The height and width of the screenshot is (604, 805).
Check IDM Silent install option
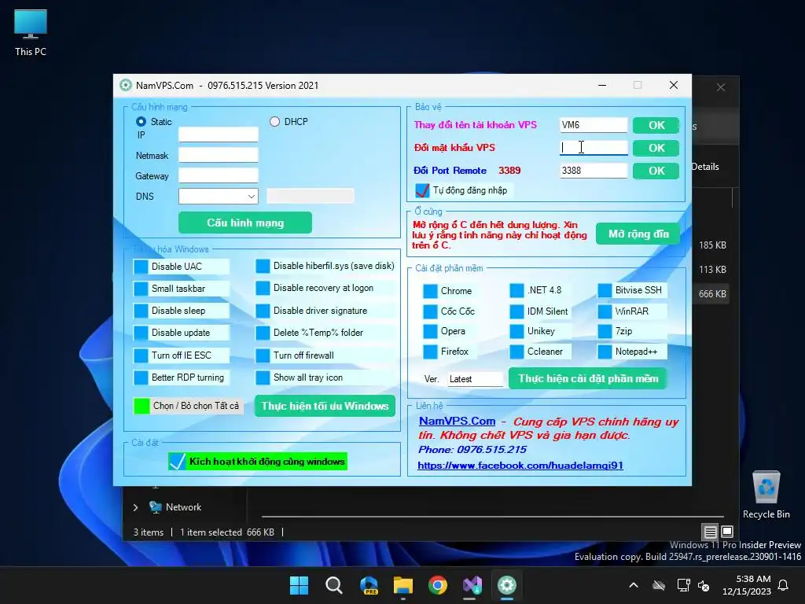coord(516,311)
